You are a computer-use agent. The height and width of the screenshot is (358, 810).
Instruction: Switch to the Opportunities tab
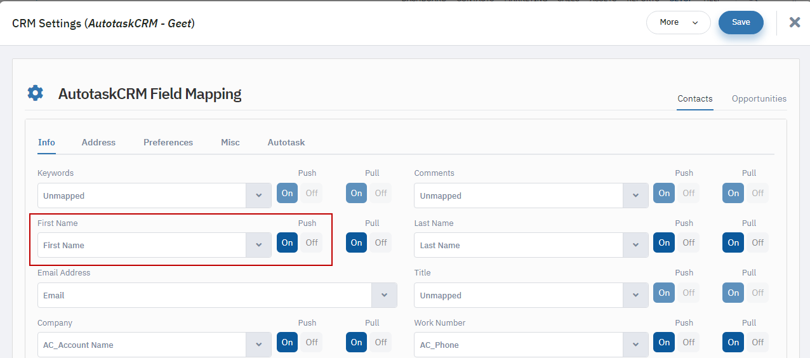coord(759,98)
